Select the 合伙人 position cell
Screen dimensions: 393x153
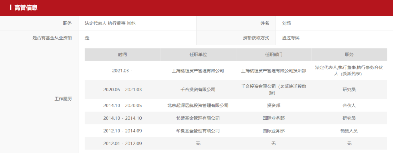tap(349, 106)
